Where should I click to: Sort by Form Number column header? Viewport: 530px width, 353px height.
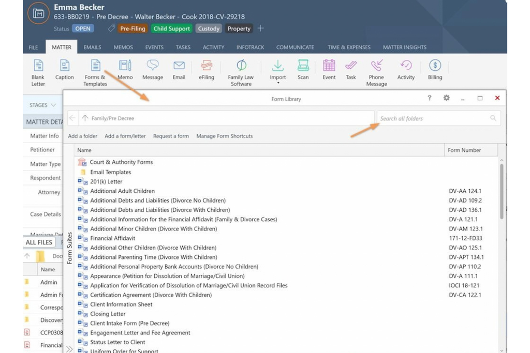(x=471, y=150)
